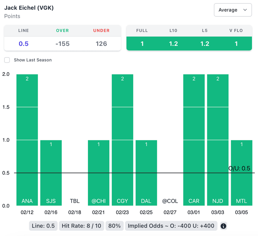Click the line value 0.5
Viewport: 258px width, 236px height.
tap(24, 44)
